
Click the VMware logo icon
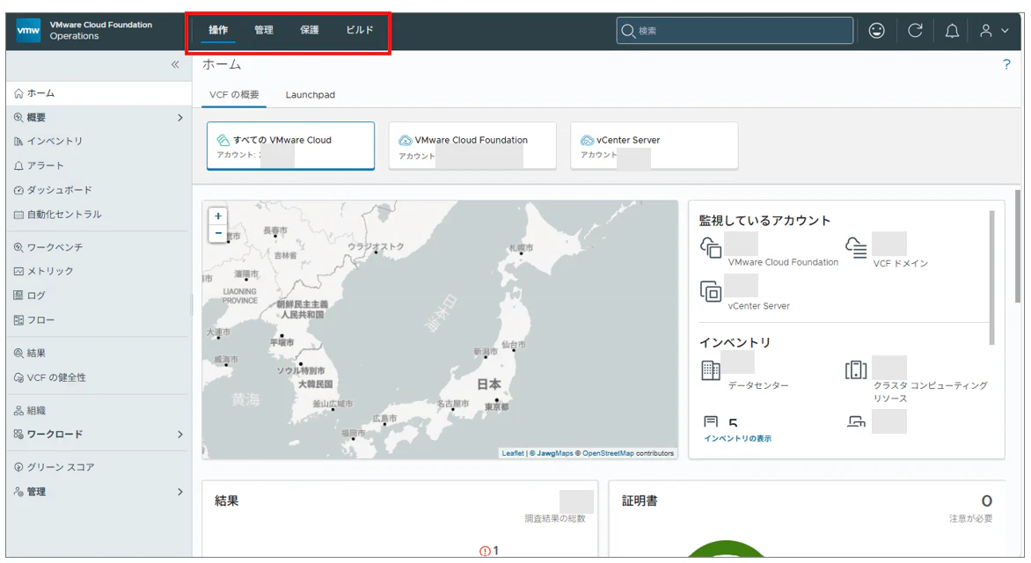pyautogui.click(x=28, y=30)
